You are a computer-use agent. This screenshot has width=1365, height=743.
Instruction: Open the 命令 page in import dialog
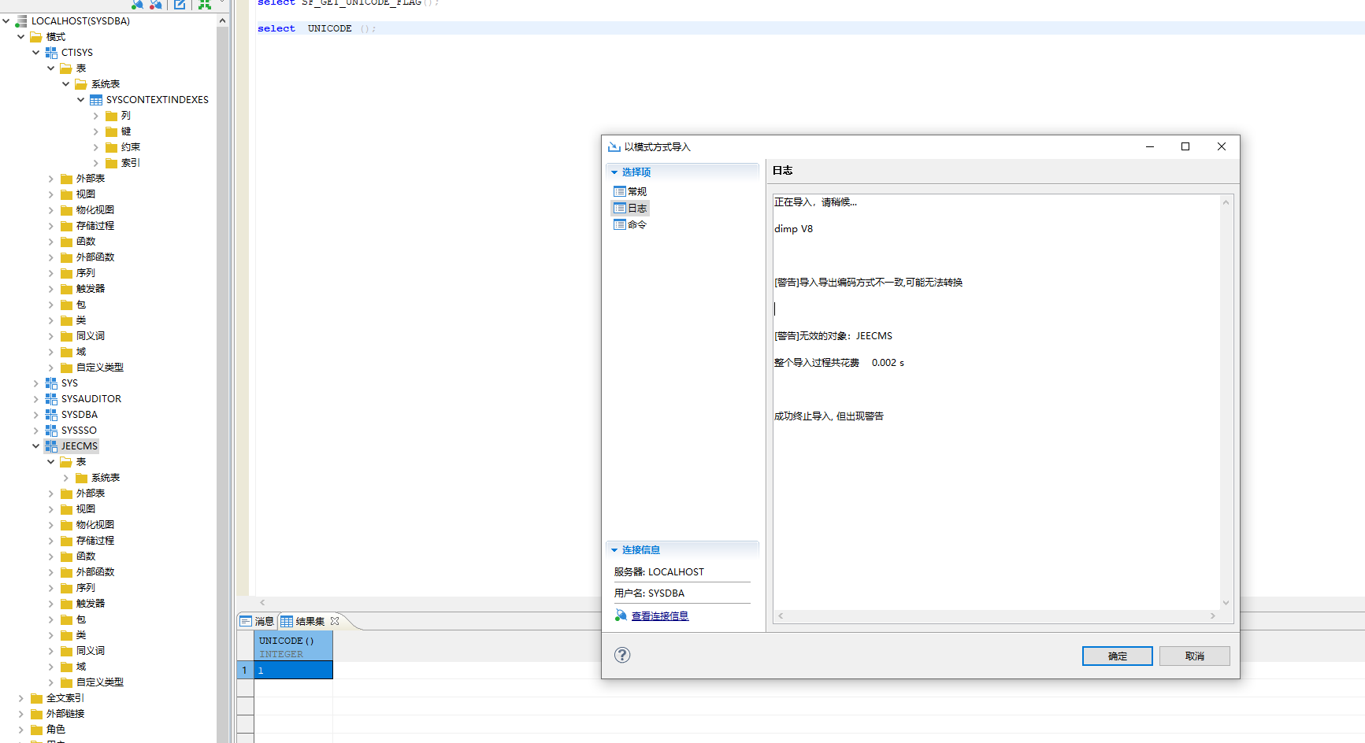[630, 224]
